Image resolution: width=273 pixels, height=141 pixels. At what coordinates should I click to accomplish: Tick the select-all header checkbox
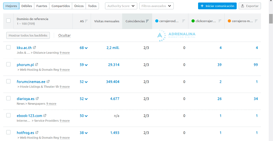pos(8,21)
